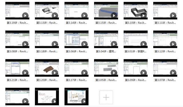Play the 第3.05讲 Revit video
Screen dimensions: 183x107
(x=114, y=73)
